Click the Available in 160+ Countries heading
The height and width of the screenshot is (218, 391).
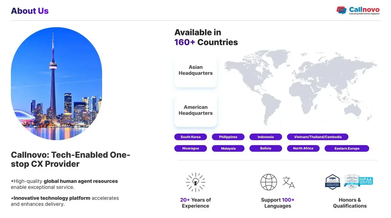206,37
